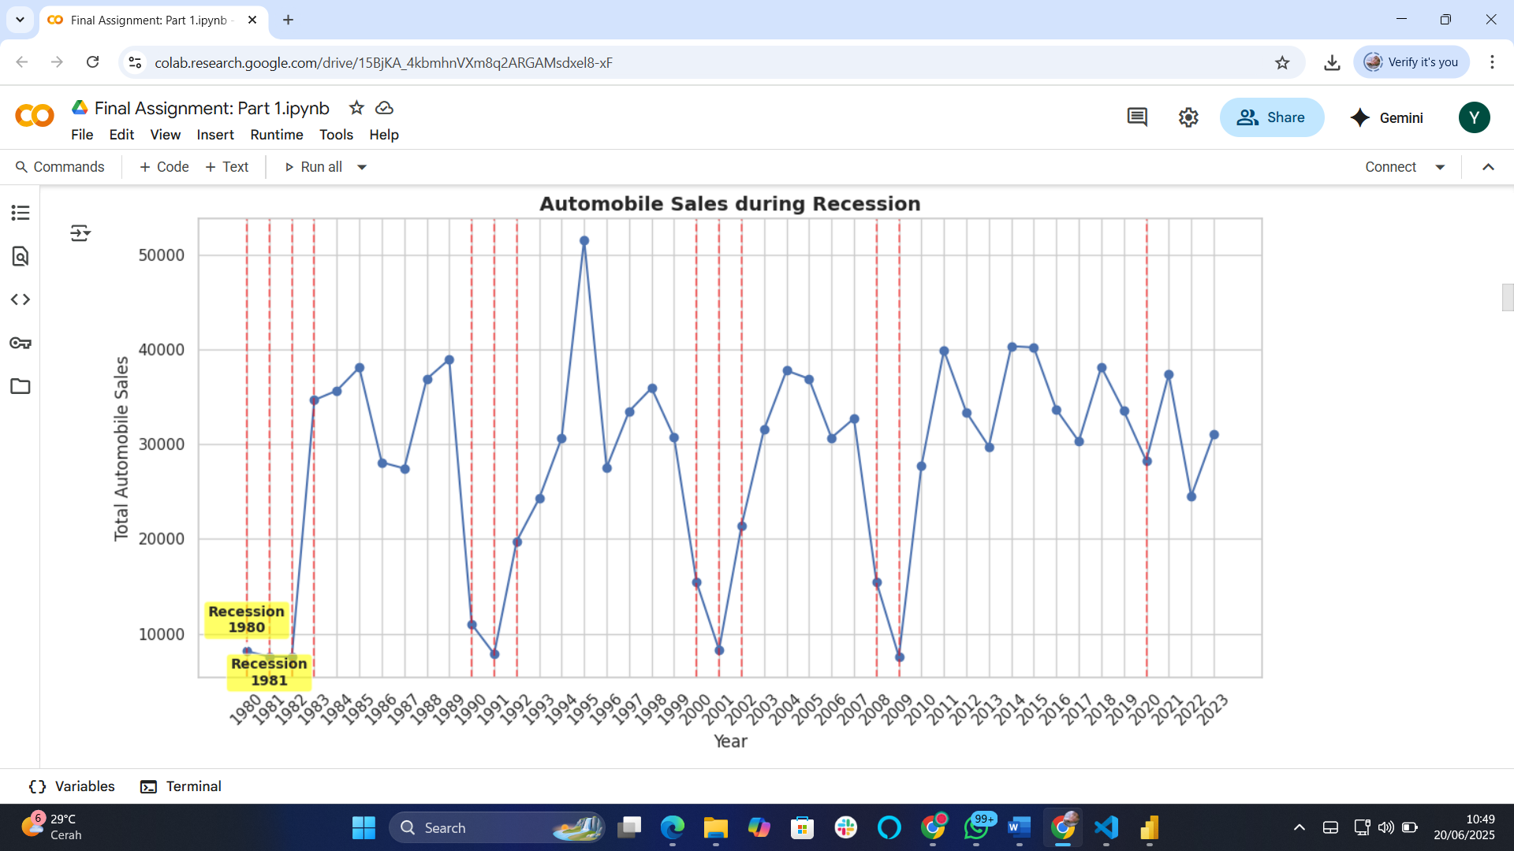This screenshot has height=851, width=1514.
Task: Open Find and replace in the sidebar
Action: [20, 256]
